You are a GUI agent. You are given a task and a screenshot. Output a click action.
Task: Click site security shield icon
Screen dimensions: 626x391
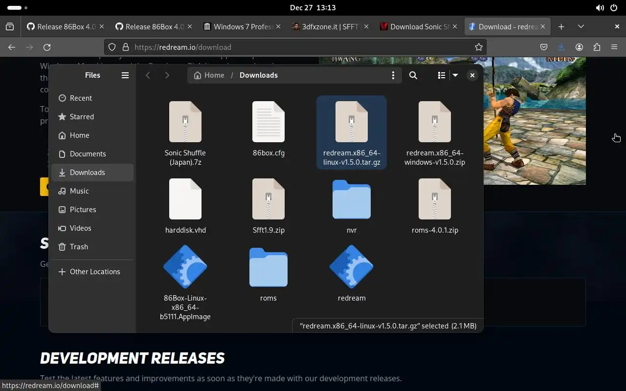click(112, 47)
